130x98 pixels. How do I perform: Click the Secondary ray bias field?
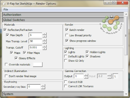pyautogui.click(x=34, y=87)
